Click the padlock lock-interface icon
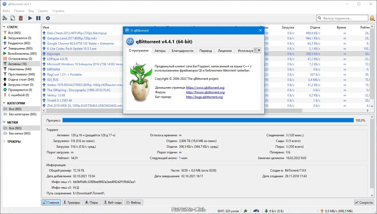The height and width of the screenshot is (214, 377). pos(372,18)
